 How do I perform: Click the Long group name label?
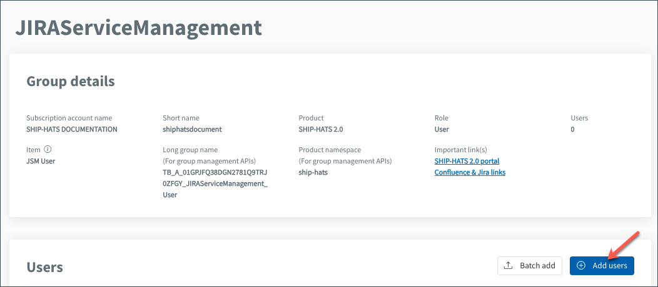[x=190, y=149]
